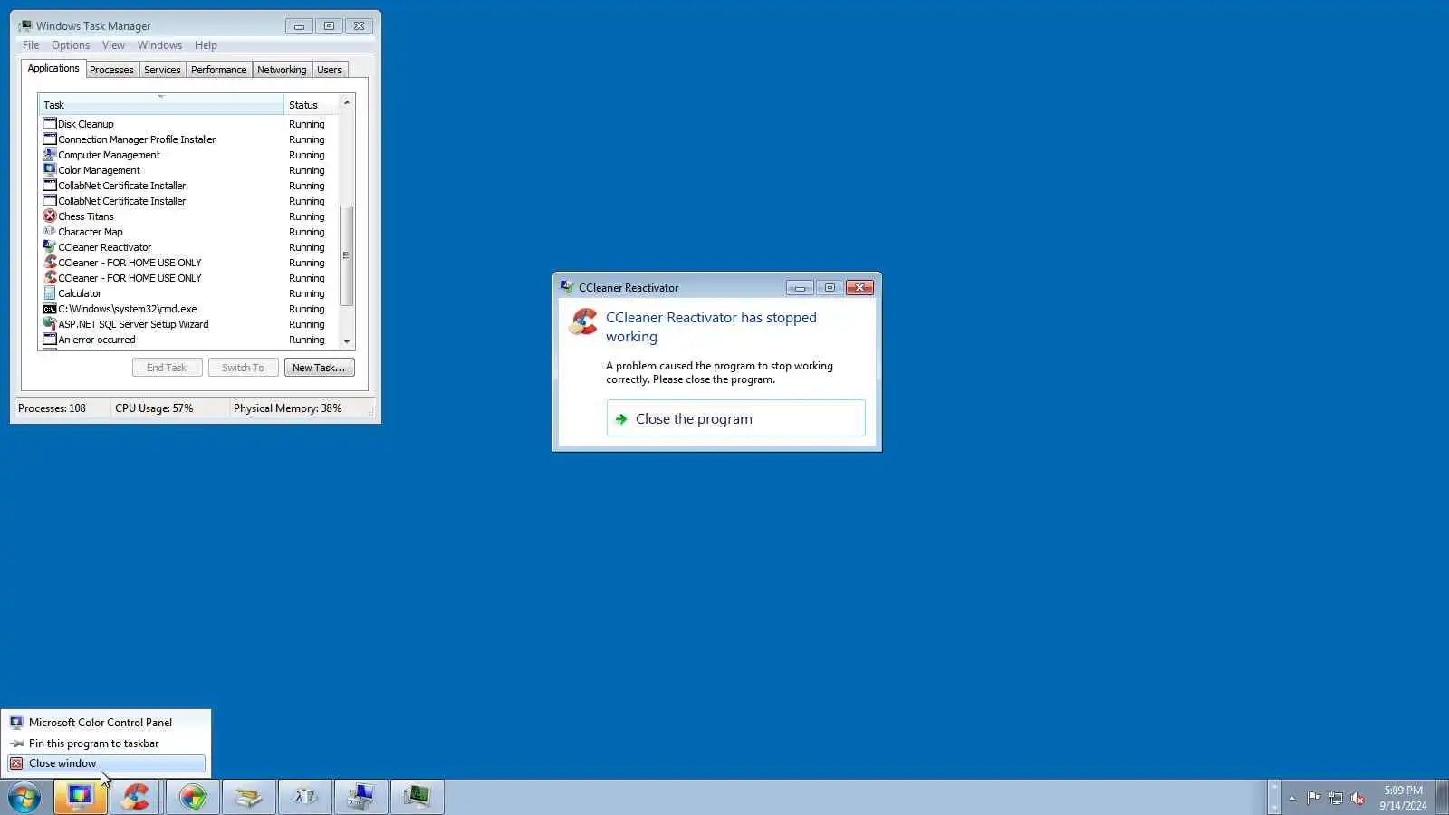Open the View menu in Task Manager
Viewport: 1449px width, 815px height.
point(113,45)
